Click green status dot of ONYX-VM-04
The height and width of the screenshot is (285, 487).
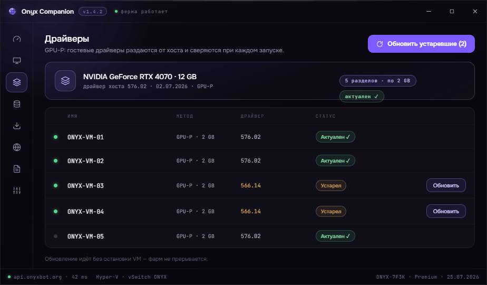point(55,211)
